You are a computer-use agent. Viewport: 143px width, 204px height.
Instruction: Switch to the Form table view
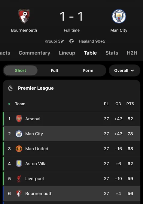[88, 70]
